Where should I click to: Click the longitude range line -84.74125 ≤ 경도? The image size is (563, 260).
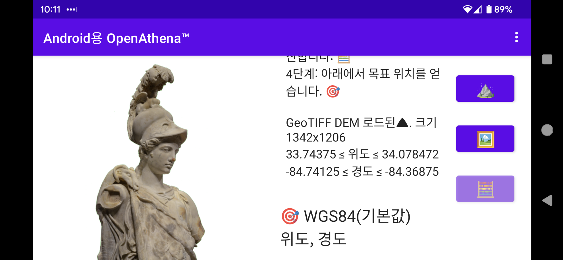362,171
